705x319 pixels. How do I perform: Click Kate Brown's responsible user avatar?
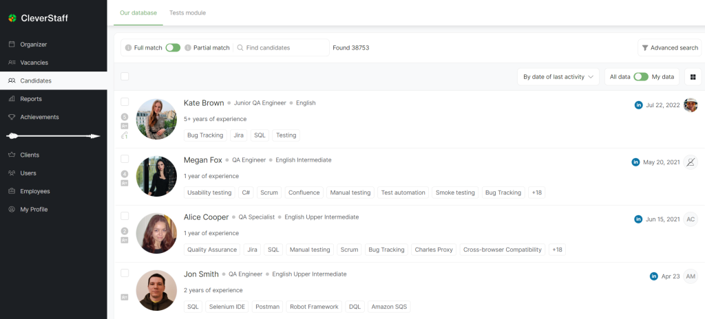pyautogui.click(x=691, y=105)
